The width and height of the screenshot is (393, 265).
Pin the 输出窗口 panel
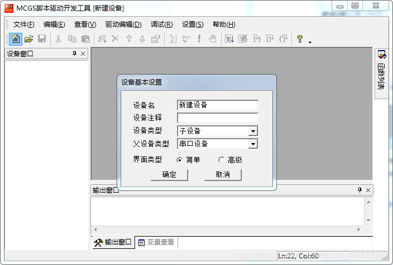(x=360, y=190)
